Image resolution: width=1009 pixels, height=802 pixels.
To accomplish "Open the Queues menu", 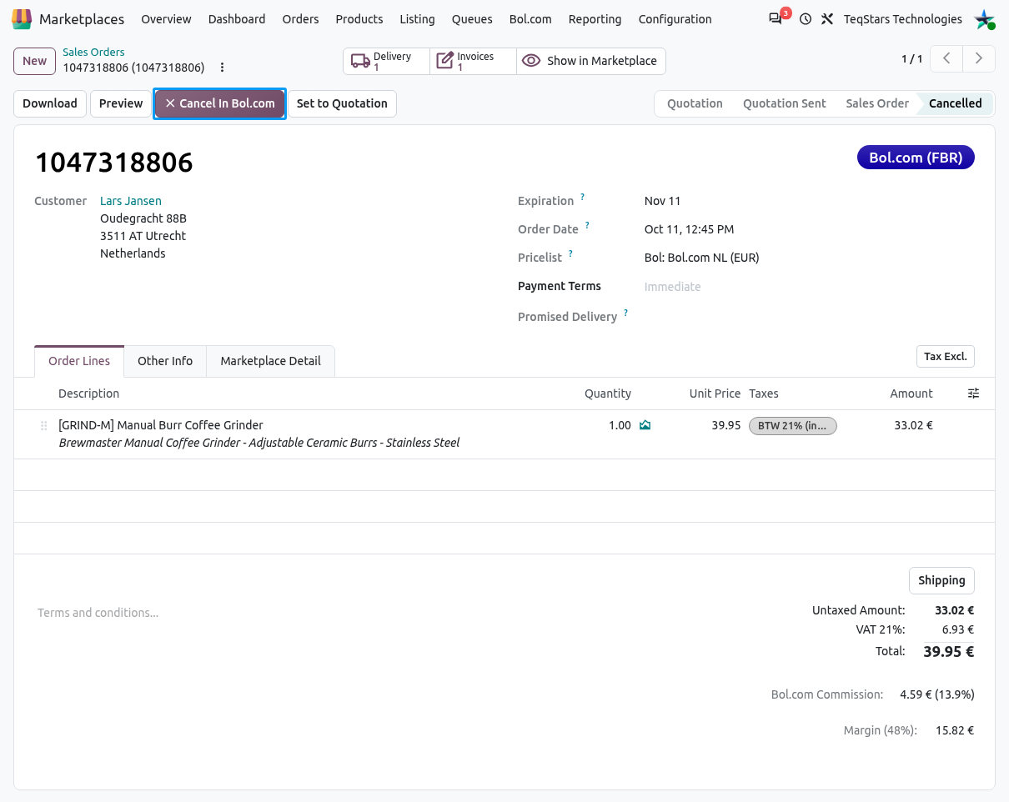I will (x=472, y=19).
